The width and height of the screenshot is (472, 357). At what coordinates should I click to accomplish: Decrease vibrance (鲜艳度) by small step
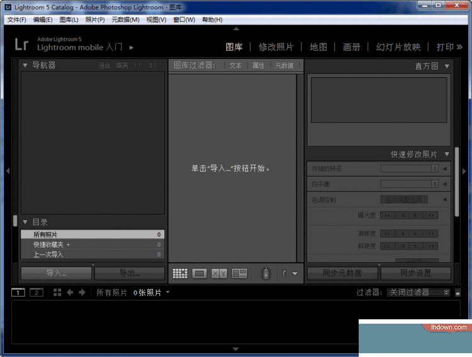point(402,246)
